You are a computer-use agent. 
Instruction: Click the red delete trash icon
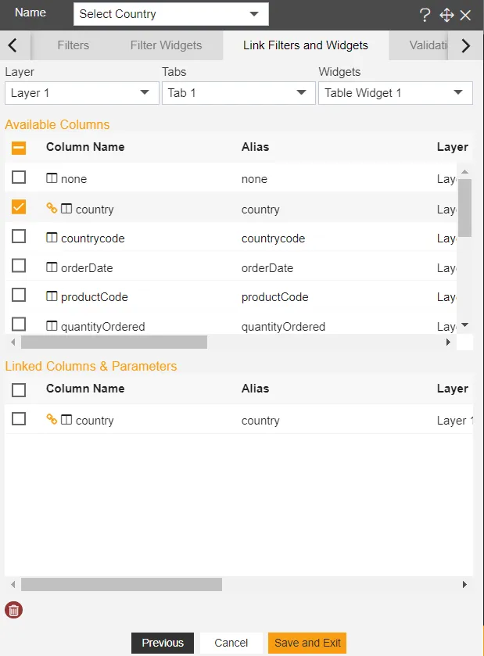[13, 610]
